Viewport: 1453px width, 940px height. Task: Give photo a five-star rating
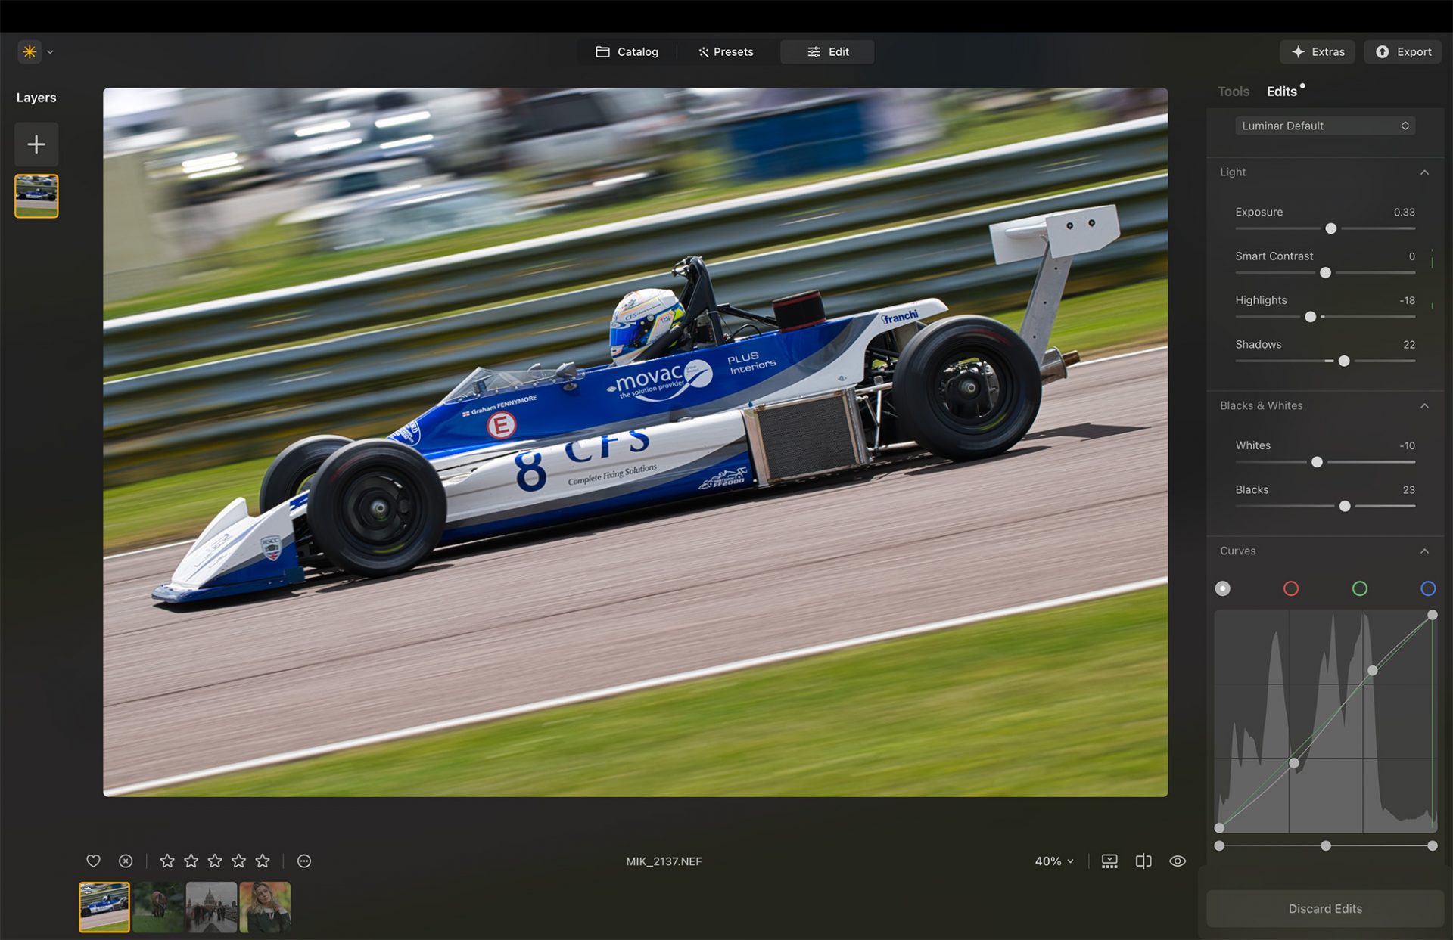pos(263,861)
